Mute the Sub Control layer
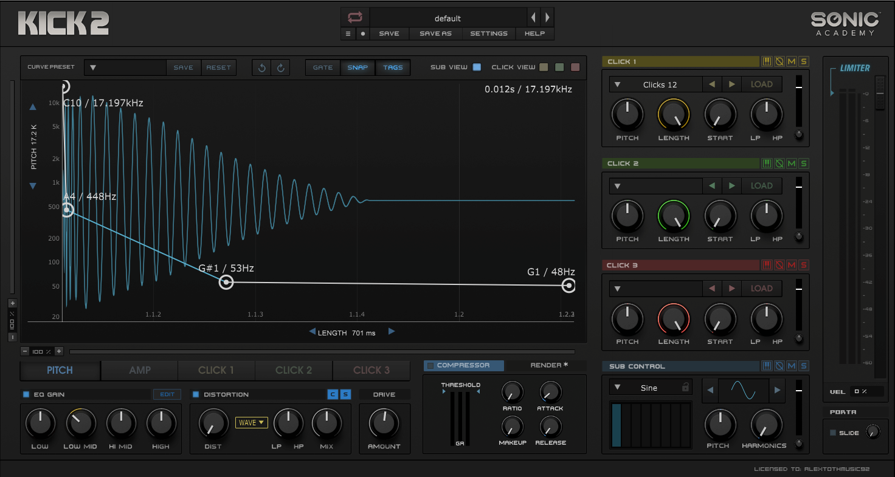The image size is (895, 477). (792, 366)
